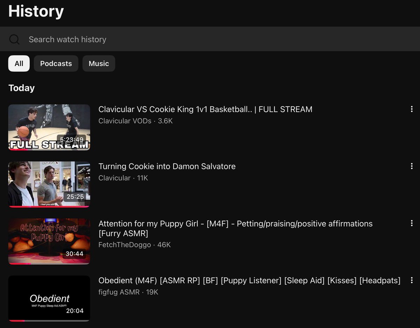Open title Attention for my Puppy Girl
The width and height of the screenshot is (420, 328).
click(236, 228)
